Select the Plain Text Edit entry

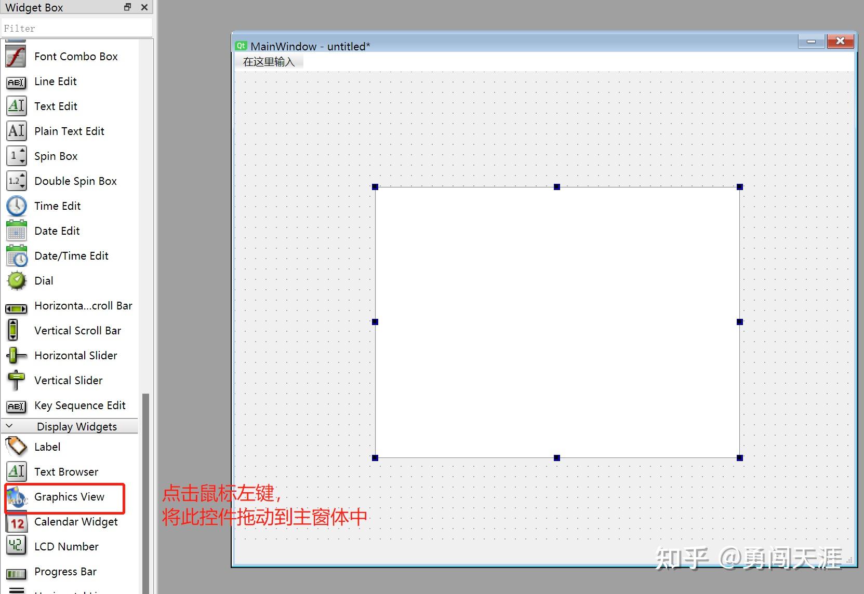pyautogui.click(x=69, y=131)
